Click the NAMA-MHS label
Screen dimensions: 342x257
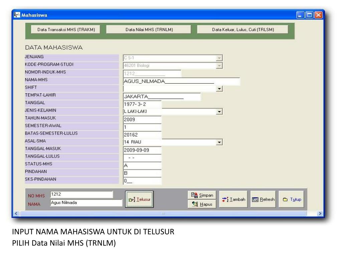point(36,80)
